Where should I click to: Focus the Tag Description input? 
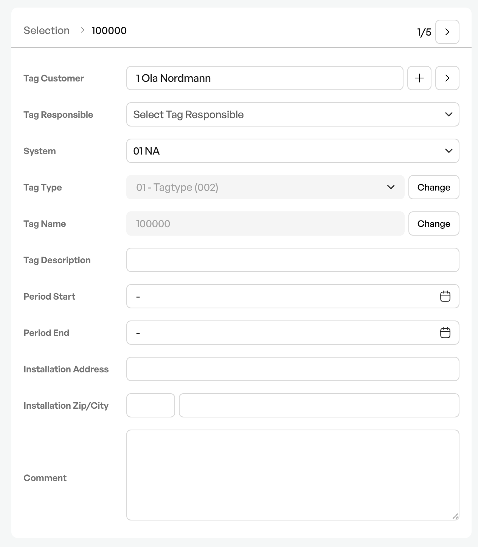tap(293, 260)
